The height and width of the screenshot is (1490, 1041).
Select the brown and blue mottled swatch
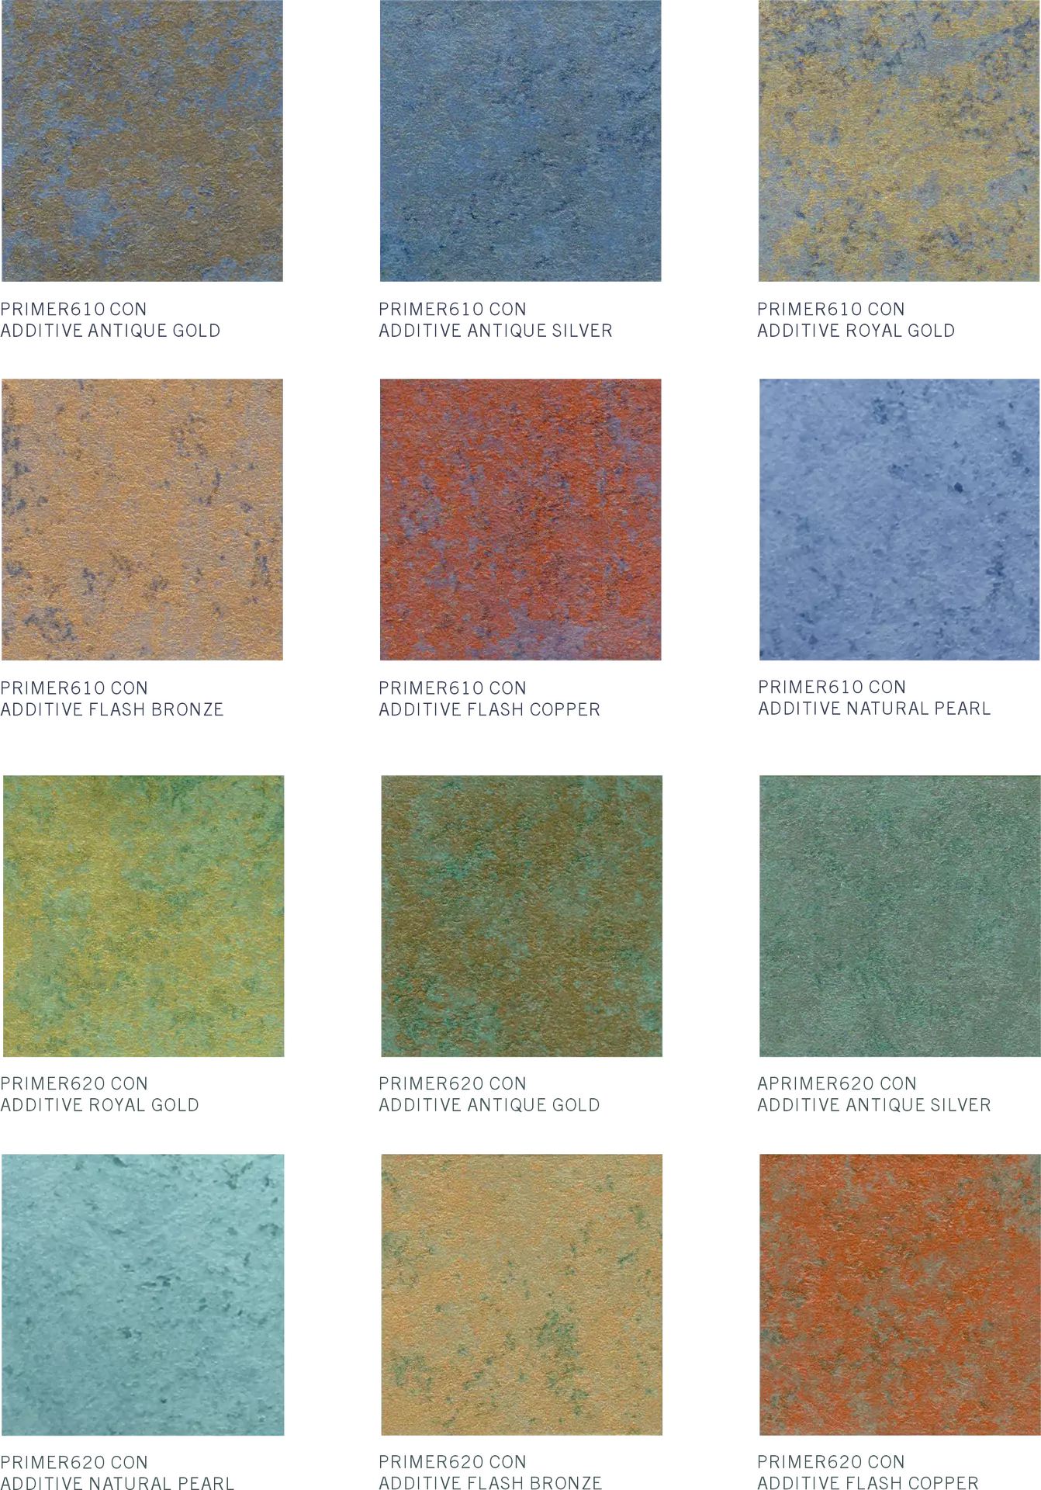coord(143,142)
